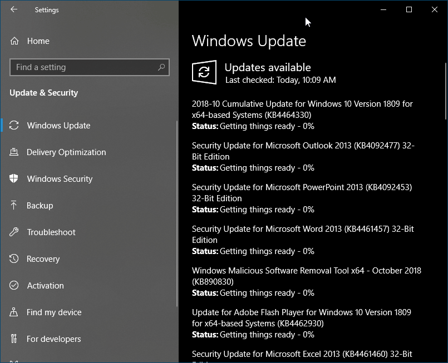Click the Settings window title text
The image size is (448, 363).
[47, 9]
